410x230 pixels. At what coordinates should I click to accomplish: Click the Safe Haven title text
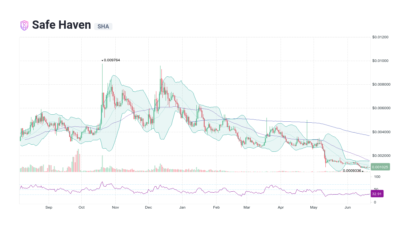tap(61, 25)
